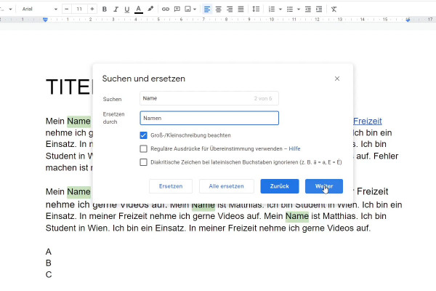Toggle underline formatting
Image resolution: width=436 pixels, height=291 pixels.
point(126,9)
